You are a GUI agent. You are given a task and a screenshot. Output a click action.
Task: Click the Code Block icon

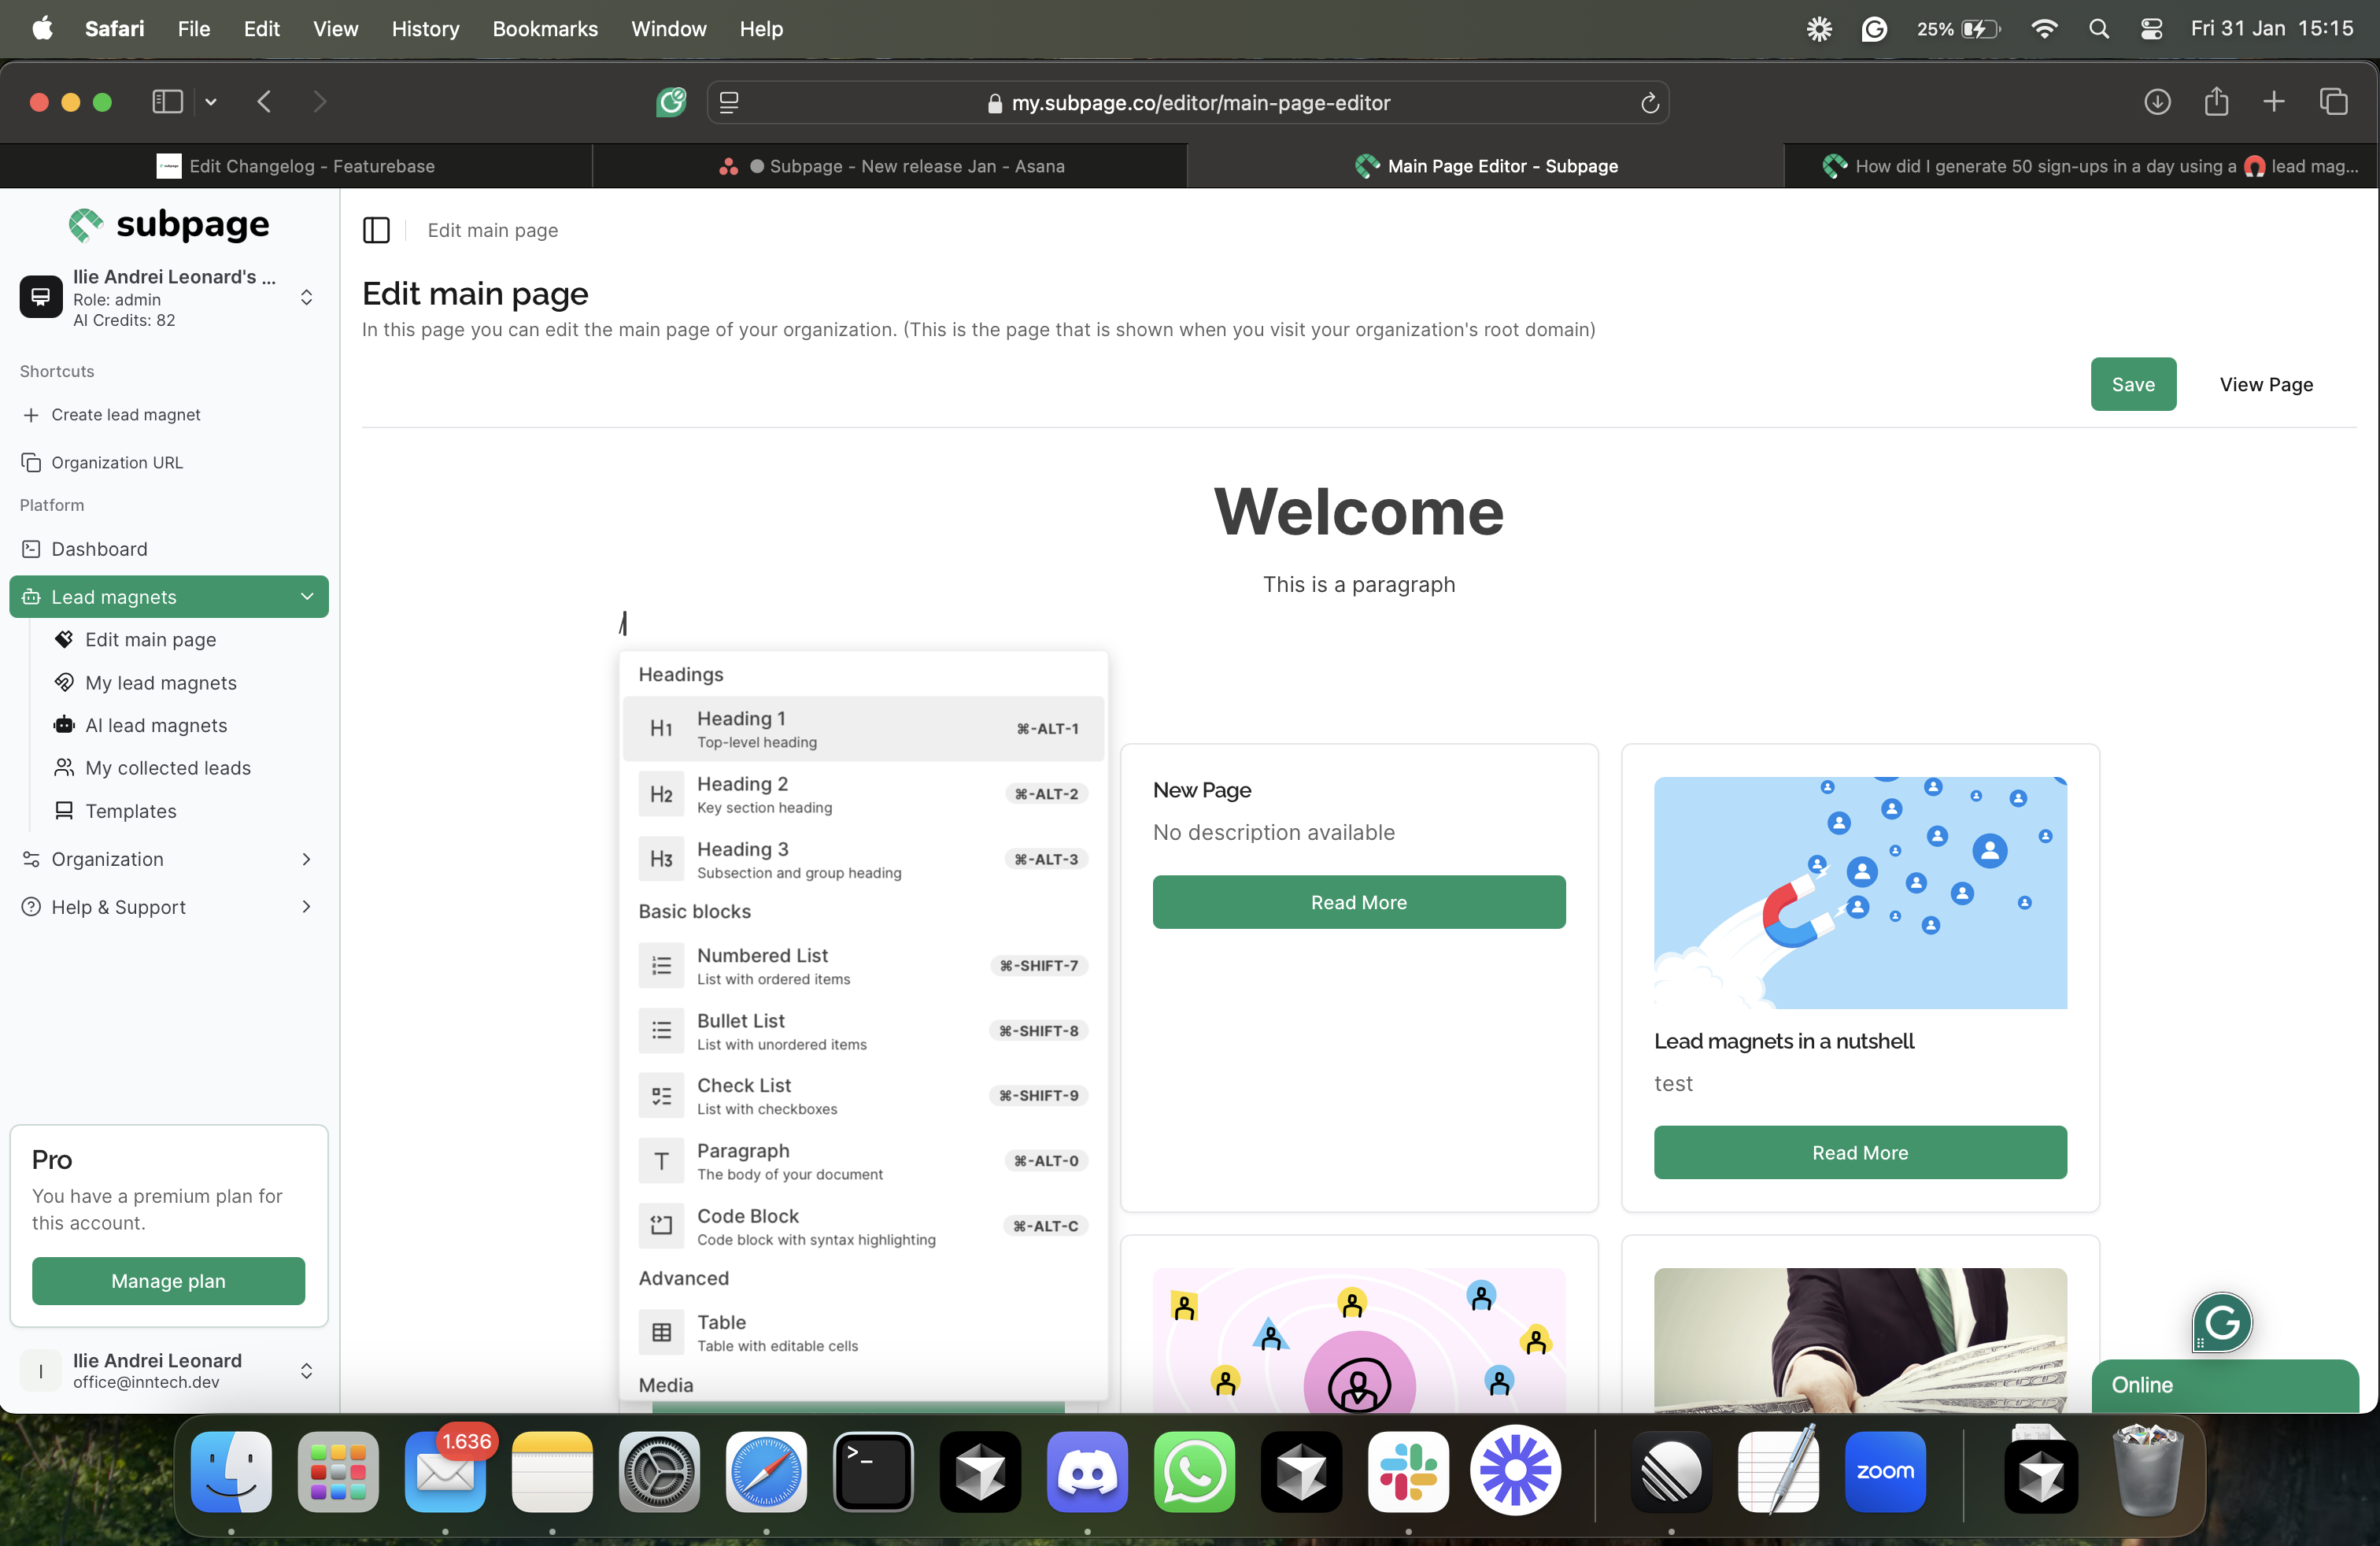tap(661, 1226)
